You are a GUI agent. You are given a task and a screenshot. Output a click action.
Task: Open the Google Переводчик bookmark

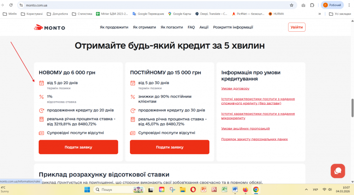pos(148,14)
